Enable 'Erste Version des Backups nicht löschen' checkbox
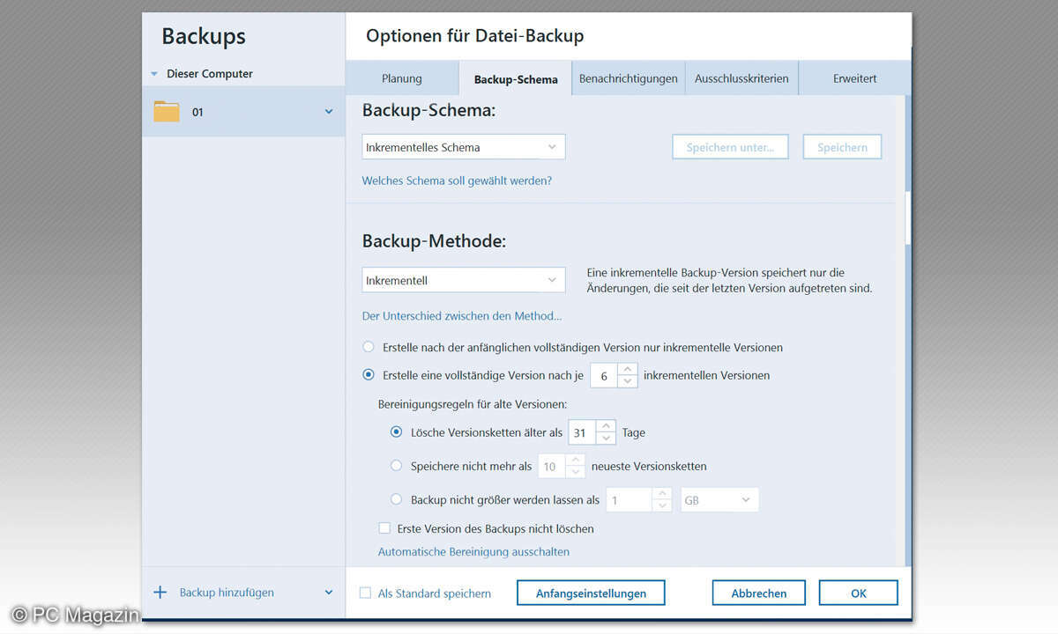Viewport: 1058px width, 634px height. click(x=384, y=528)
